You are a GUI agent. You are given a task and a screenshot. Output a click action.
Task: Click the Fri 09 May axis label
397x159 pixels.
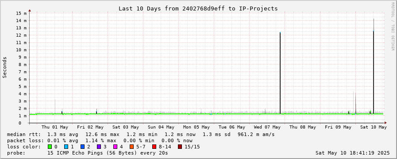(338, 127)
